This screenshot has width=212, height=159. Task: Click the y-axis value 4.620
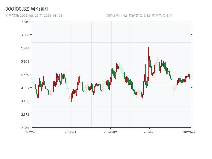pyautogui.click(x=25, y=75)
